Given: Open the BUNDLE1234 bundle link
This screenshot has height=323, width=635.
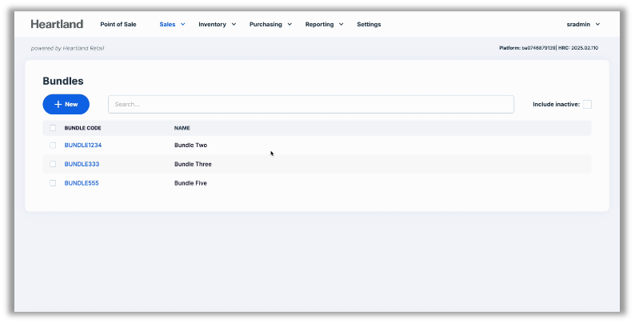Looking at the screenshot, I should [82, 146].
